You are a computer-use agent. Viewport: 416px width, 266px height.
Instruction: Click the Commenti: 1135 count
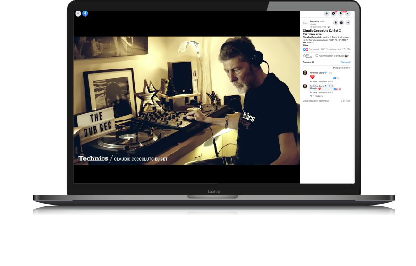[317, 50]
